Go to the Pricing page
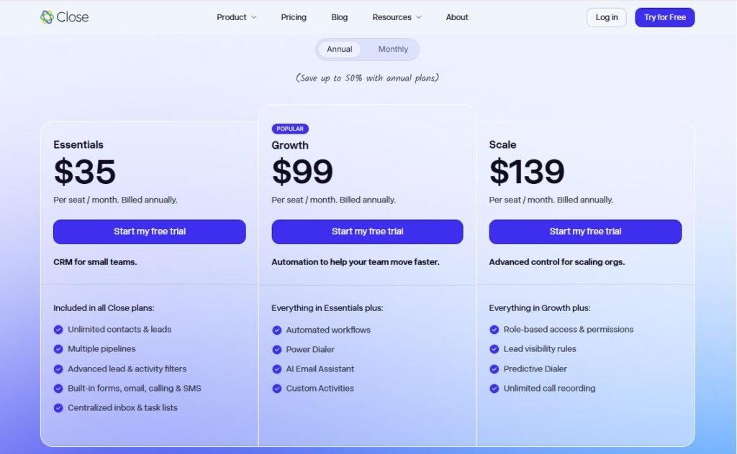Viewport: 737px width, 454px height. coord(293,17)
